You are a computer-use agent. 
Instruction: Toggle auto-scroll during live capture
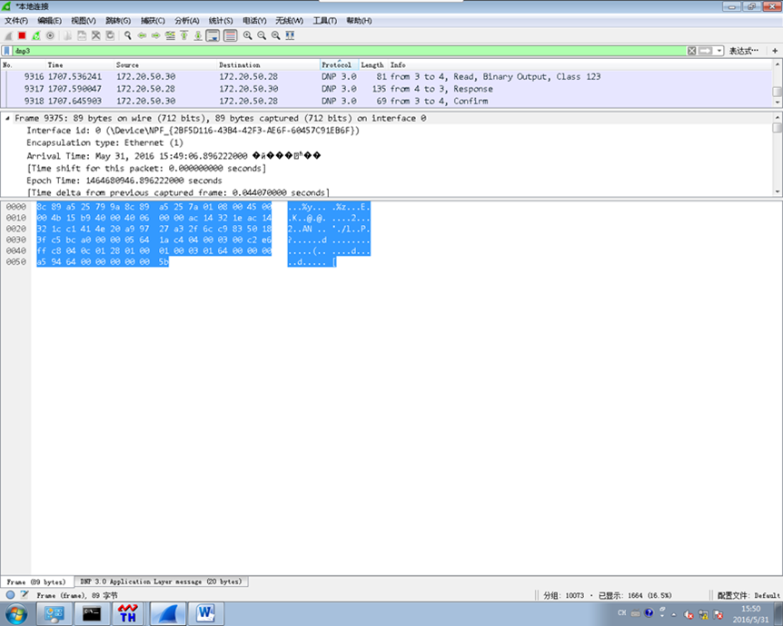(x=213, y=35)
